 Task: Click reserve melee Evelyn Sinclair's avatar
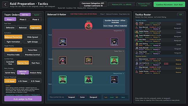pos(137,72)
